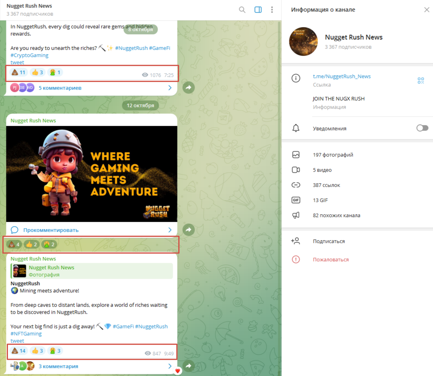Open tweet link in first post
Viewport: 433px width, 376px height.
click(x=17, y=63)
